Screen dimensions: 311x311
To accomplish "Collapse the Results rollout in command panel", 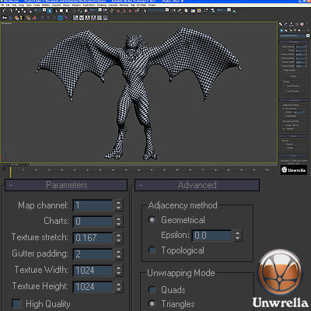I will [294, 136].
